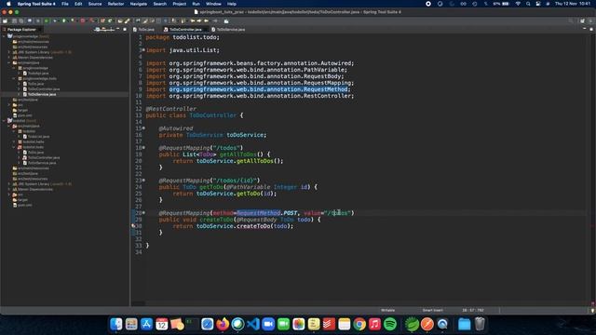
Task: Open Google Chrome from the Dock
Action: click(x=359, y=324)
